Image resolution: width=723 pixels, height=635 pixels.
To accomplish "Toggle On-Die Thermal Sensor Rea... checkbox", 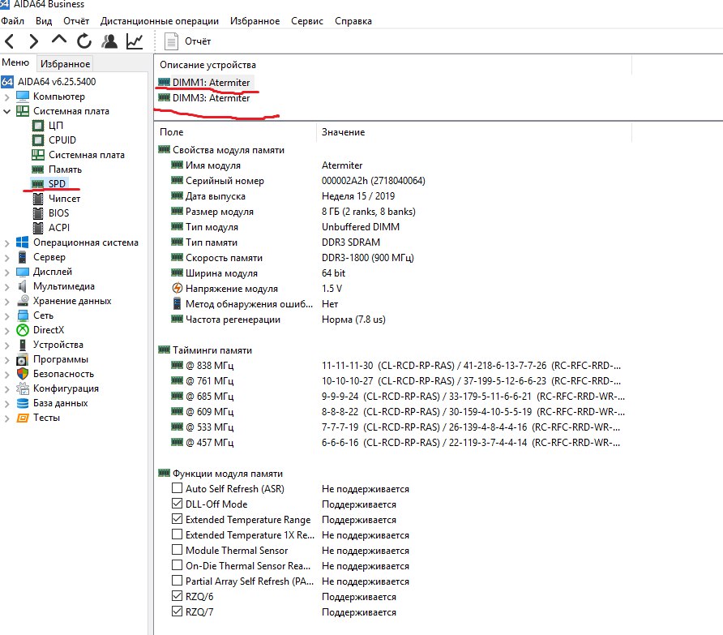I will tap(177, 565).
